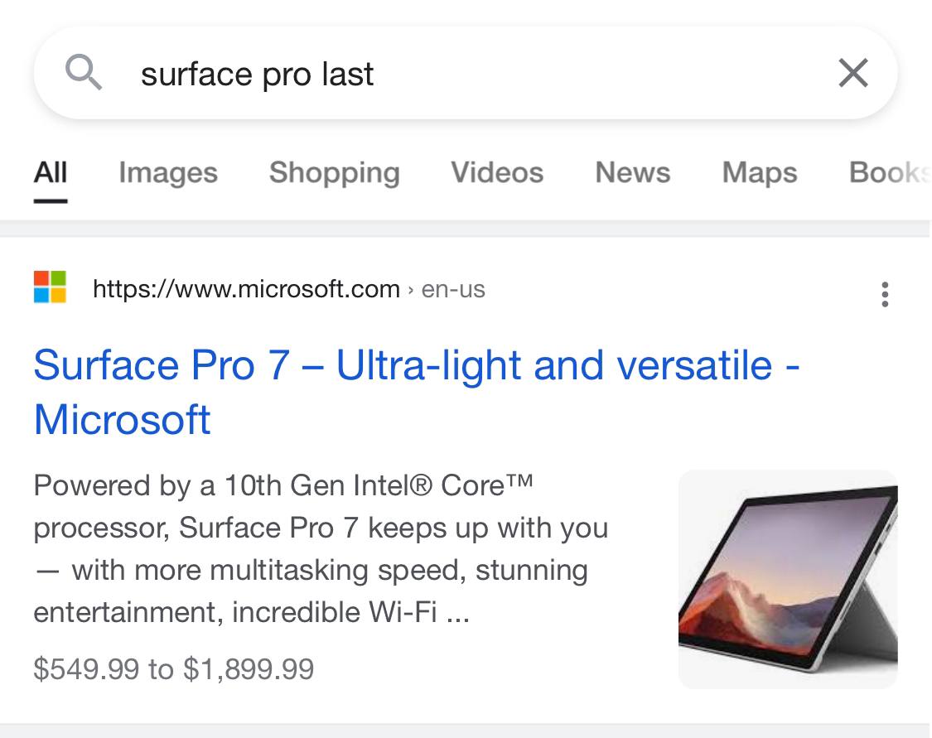Click the 10th Gen Intel Core description snippet
Viewport: 932px width, 738px height.
[321, 548]
